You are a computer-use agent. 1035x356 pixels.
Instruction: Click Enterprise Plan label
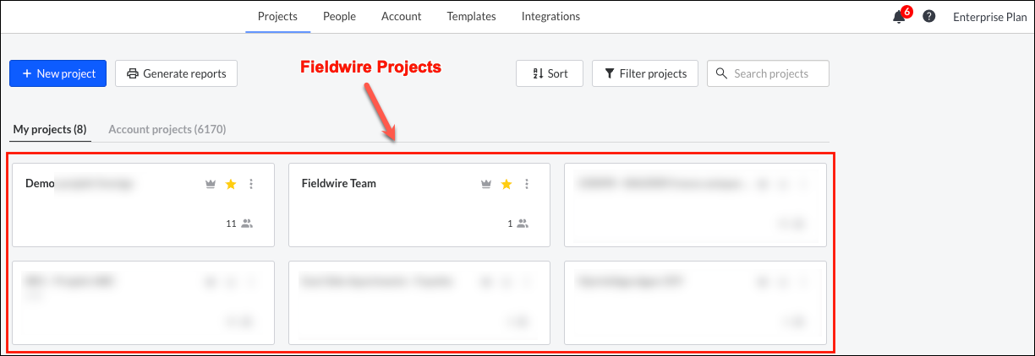[x=989, y=17]
